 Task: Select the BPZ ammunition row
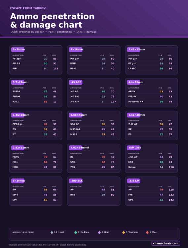point(94,195)
